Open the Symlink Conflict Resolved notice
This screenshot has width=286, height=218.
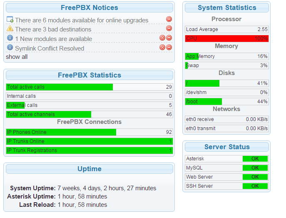click(50, 48)
